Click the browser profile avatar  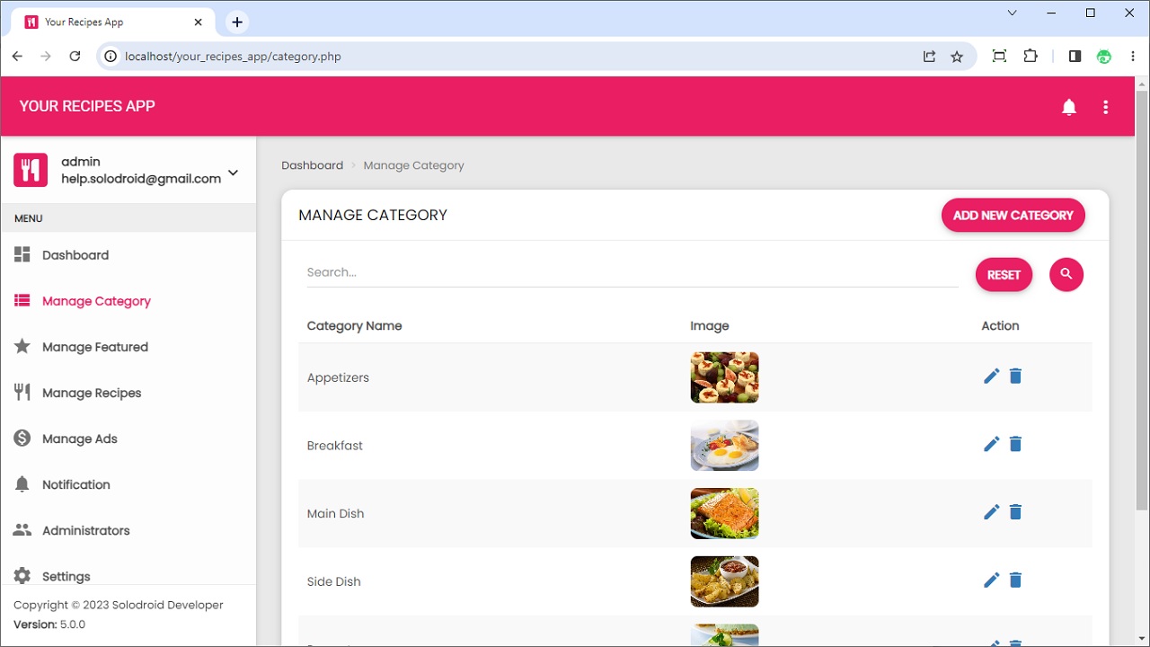point(1104,57)
